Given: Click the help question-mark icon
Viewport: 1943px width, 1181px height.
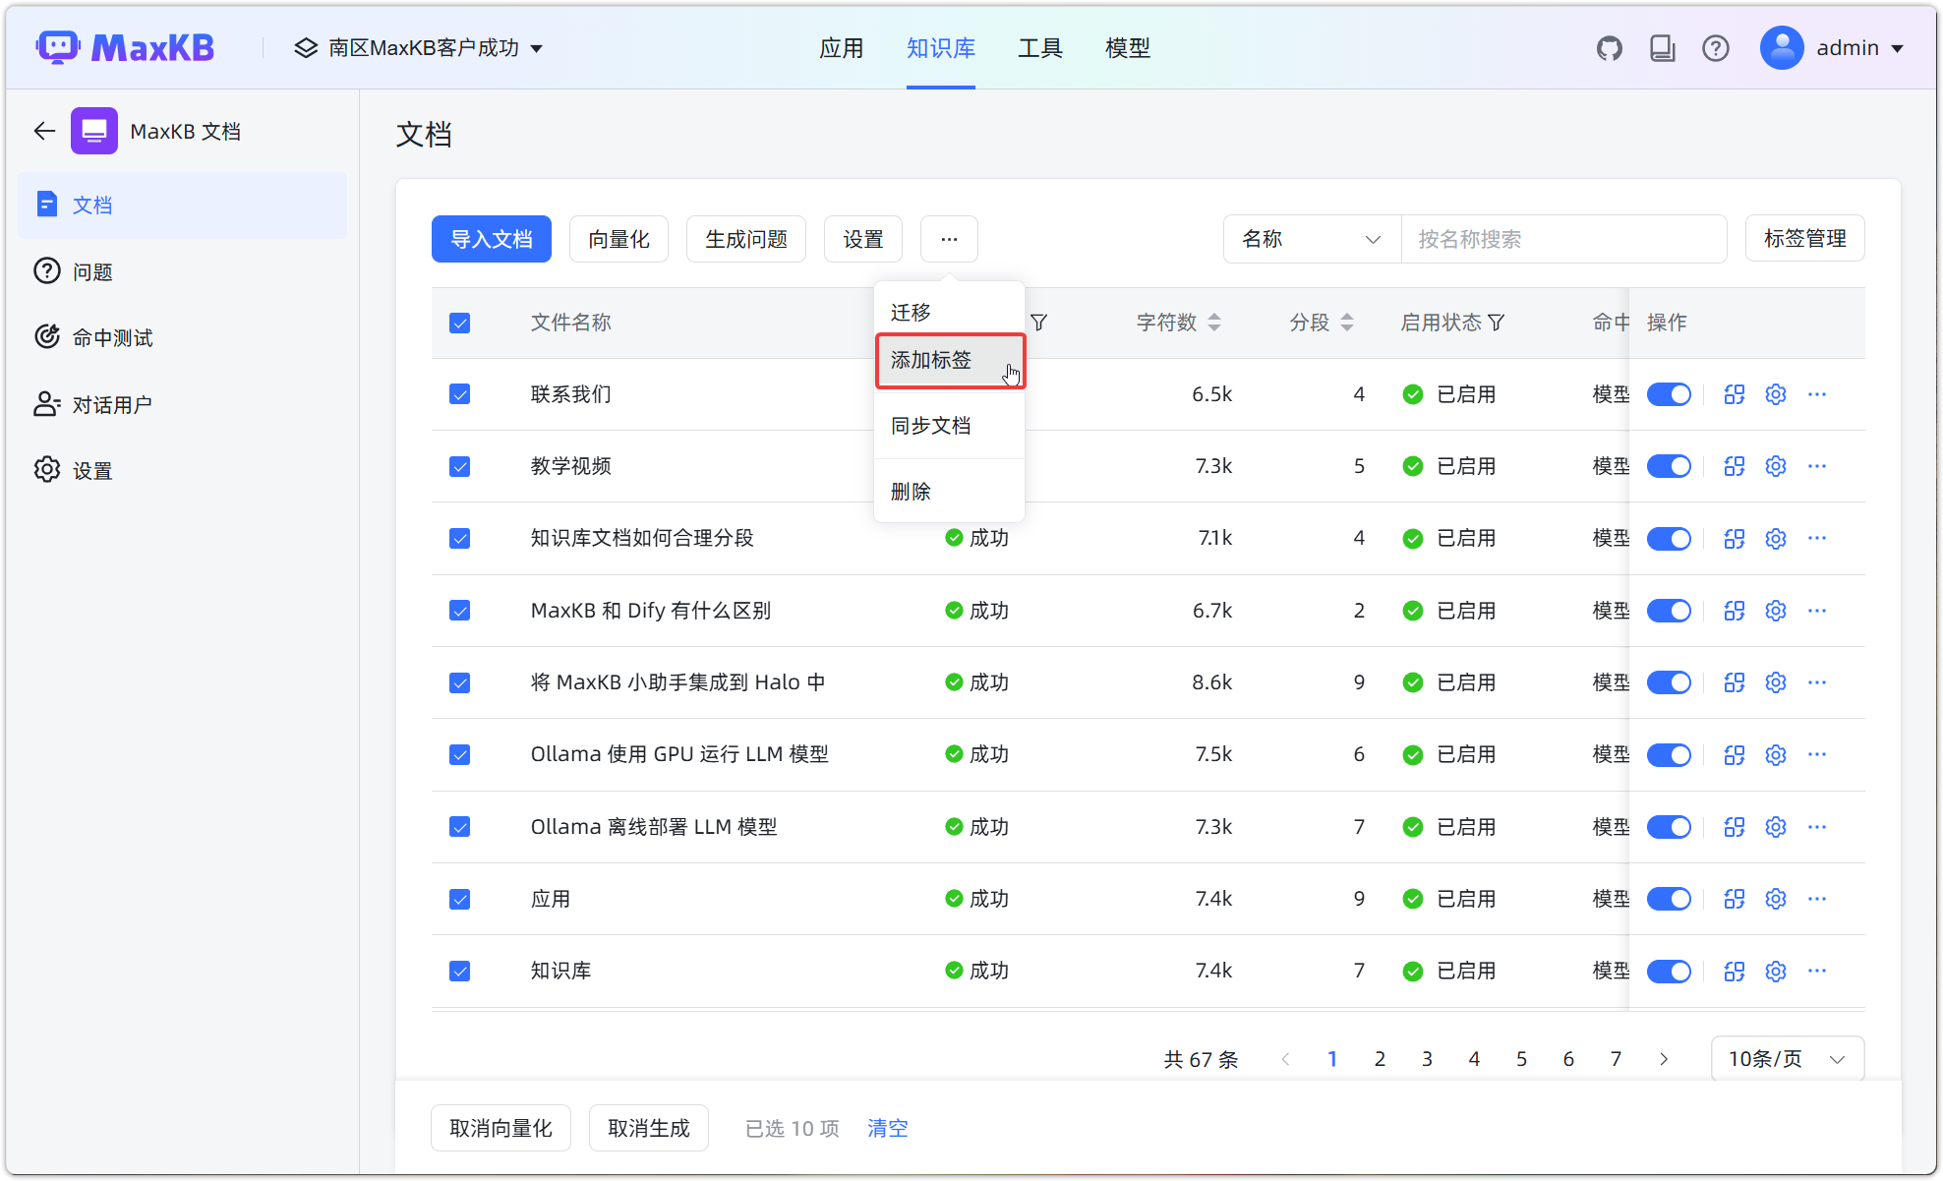Looking at the screenshot, I should point(1716,47).
